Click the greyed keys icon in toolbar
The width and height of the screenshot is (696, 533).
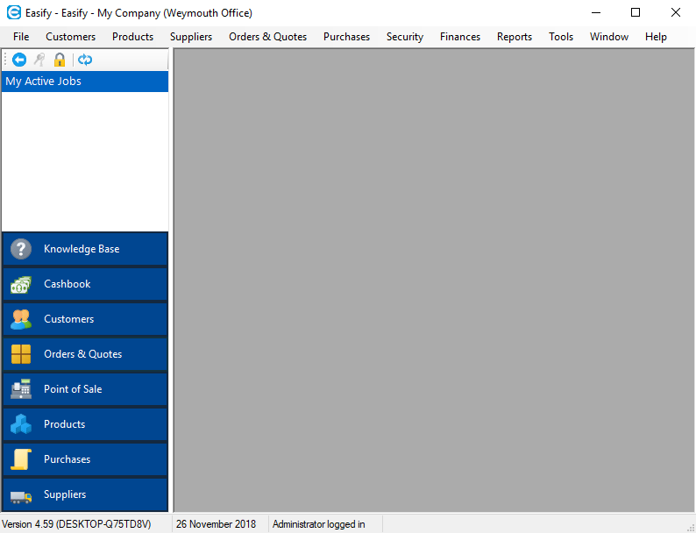(x=39, y=60)
